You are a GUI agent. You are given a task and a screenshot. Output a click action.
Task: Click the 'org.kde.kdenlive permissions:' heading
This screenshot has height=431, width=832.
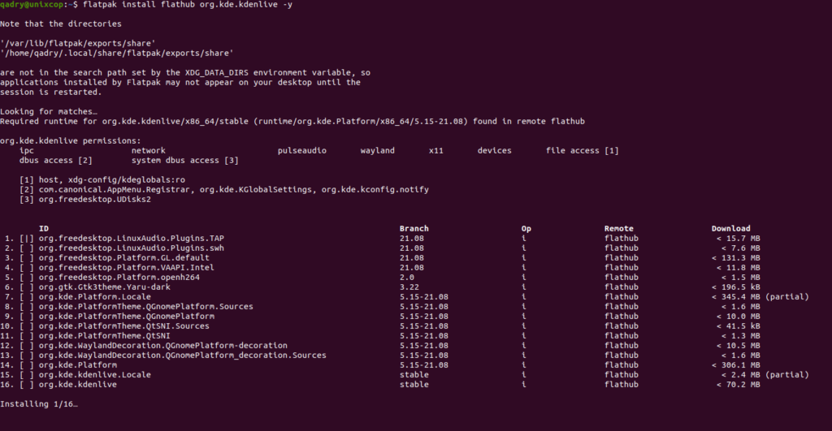[71, 141]
